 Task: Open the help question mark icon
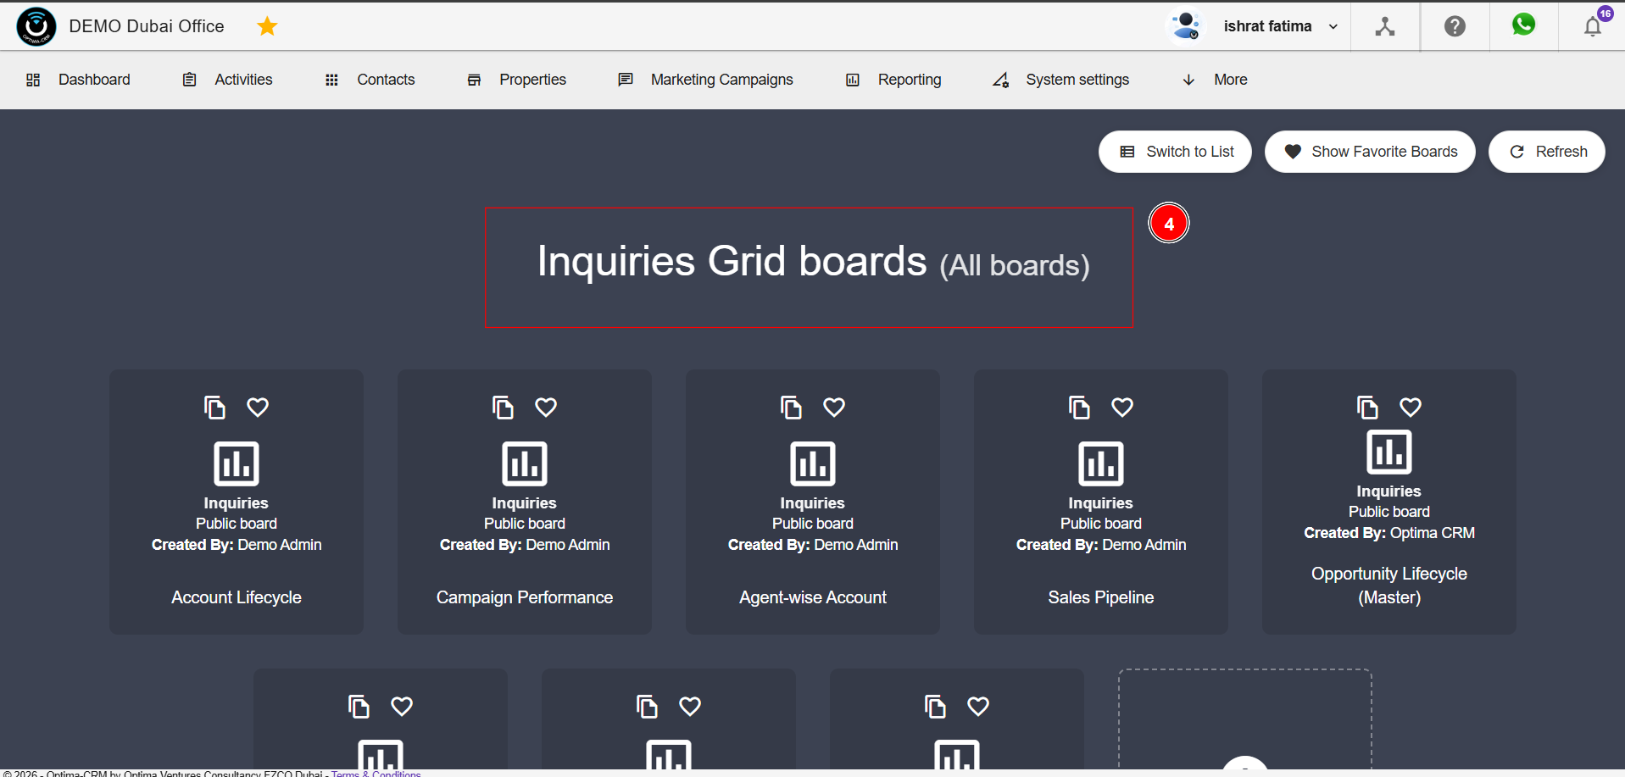[1455, 26]
